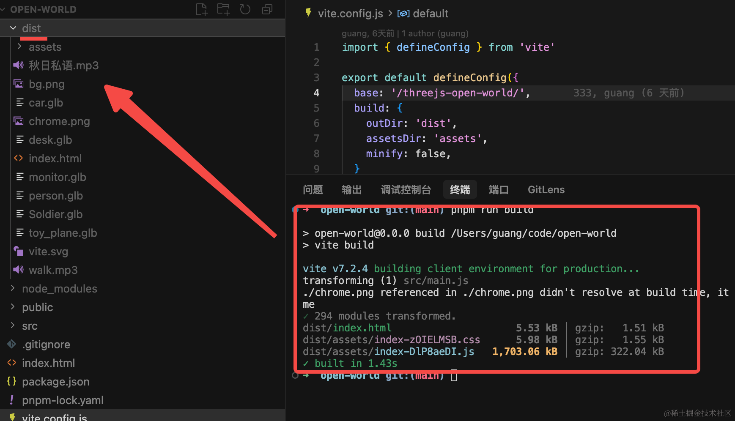Open toy_plane.glb file

click(63, 232)
